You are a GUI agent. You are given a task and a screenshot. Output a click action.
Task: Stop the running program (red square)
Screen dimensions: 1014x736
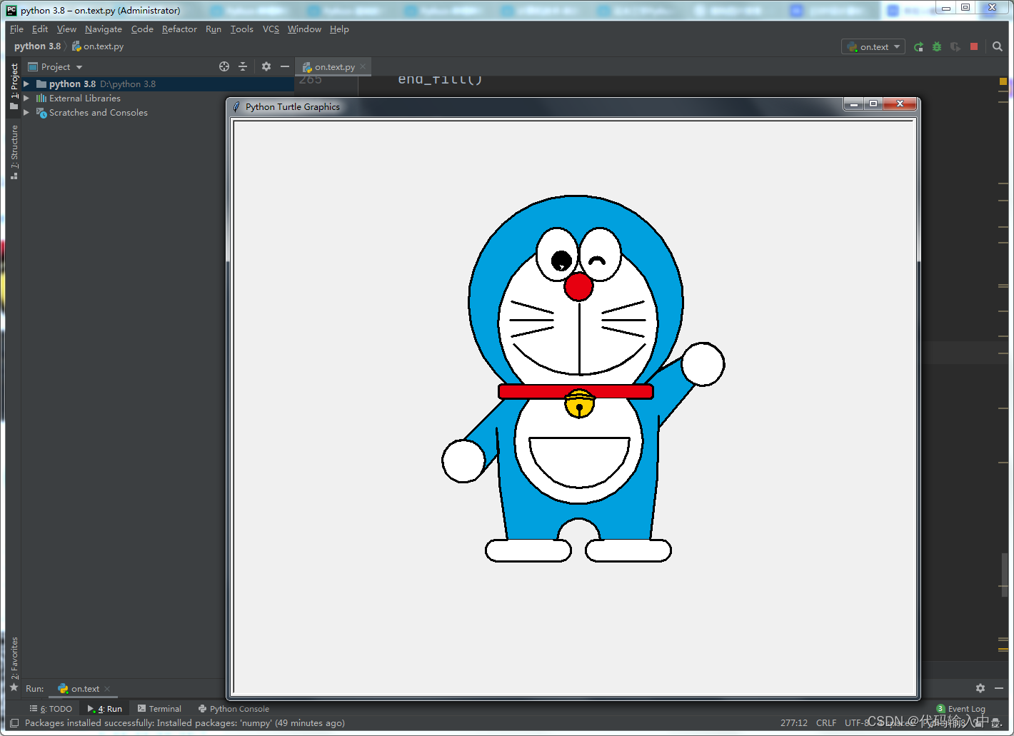click(974, 46)
